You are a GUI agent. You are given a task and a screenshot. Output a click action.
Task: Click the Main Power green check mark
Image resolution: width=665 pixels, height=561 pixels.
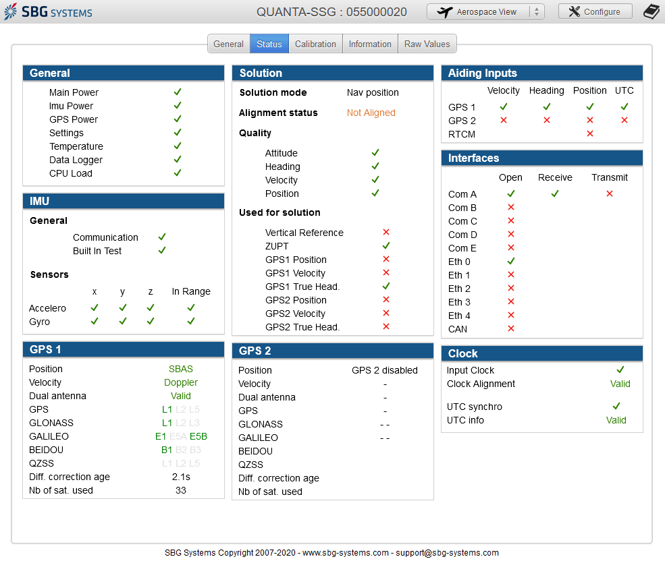point(178,92)
